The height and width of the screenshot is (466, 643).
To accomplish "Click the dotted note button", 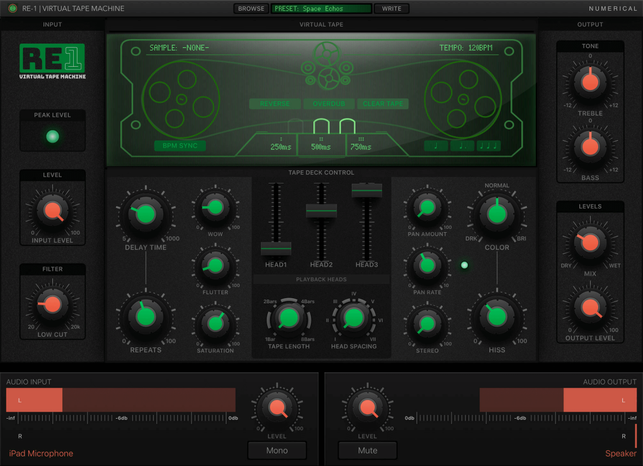I will point(462,146).
